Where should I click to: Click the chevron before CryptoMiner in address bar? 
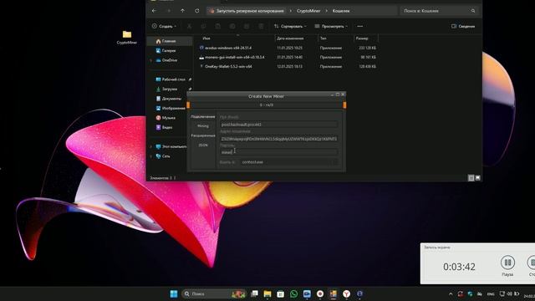tap(290, 11)
